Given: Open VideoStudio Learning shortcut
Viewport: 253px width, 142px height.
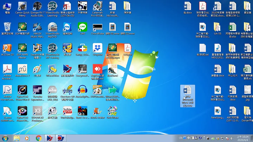Looking at the screenshot, I should pyautogui.click(x=52, y=9).
